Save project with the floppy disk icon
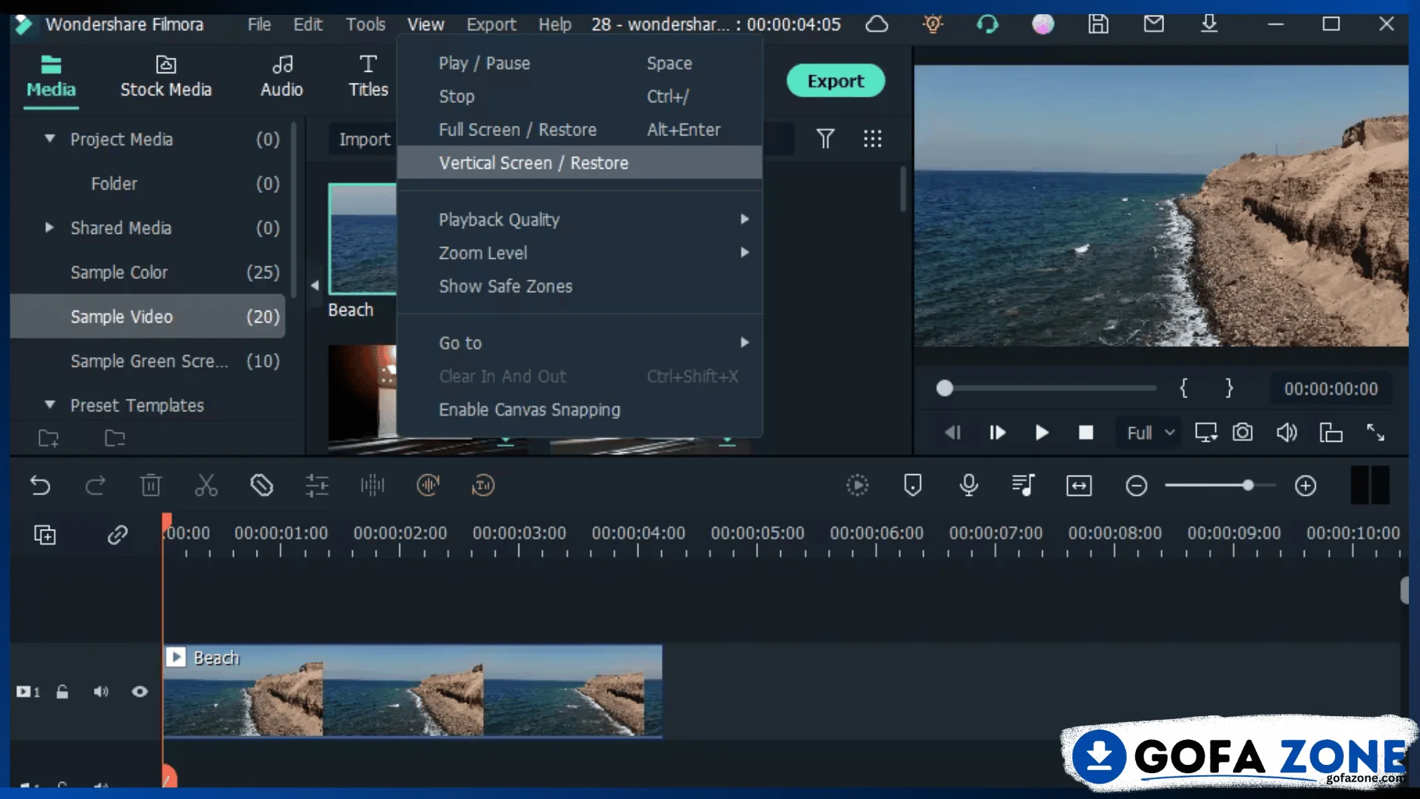 tap(1098, 24)
